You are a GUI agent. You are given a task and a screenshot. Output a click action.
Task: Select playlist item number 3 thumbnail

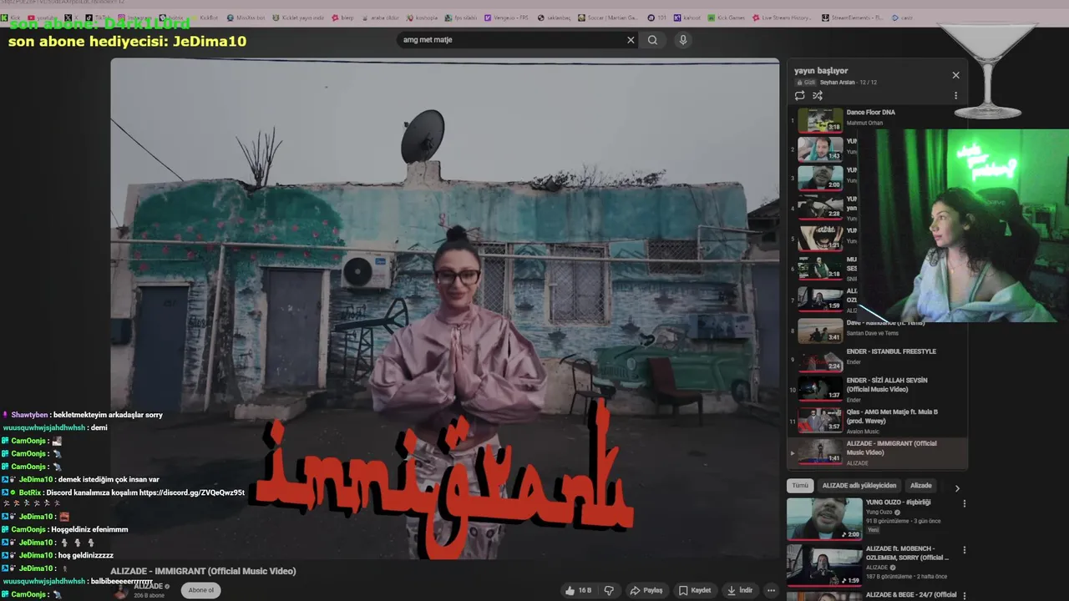(x=820, y=178)
